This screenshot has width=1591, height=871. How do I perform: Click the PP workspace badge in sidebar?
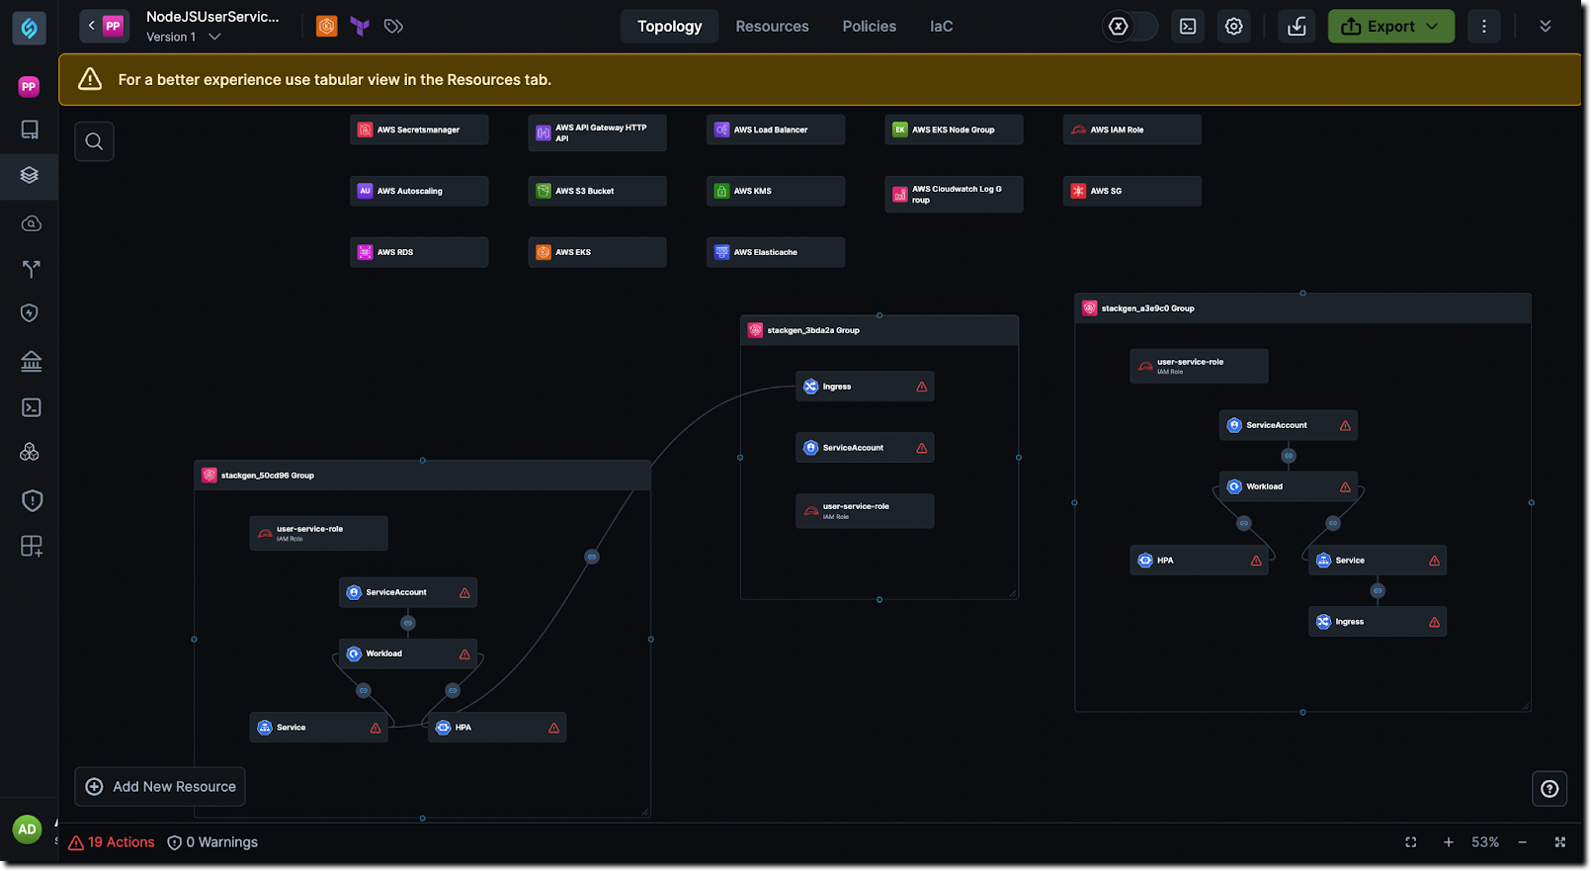pyautogui.click(x=29, y=86)
